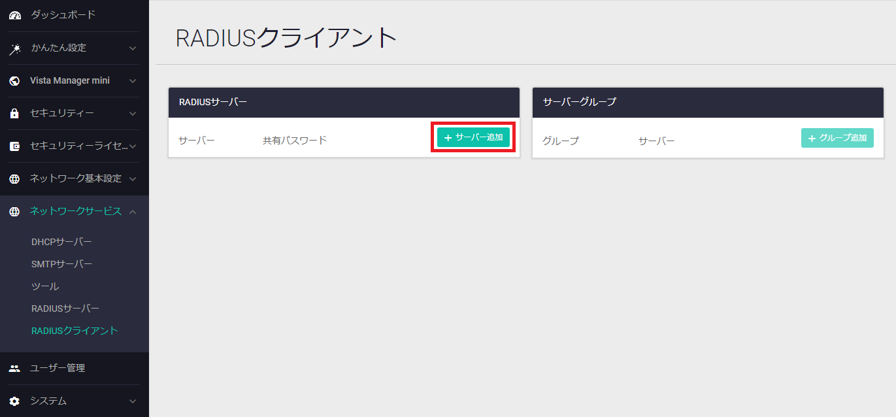This screenshot has height=417, width=896.
Task: Click the サーバー column header in サーバーグループ panel
Action: coord(657,141)
